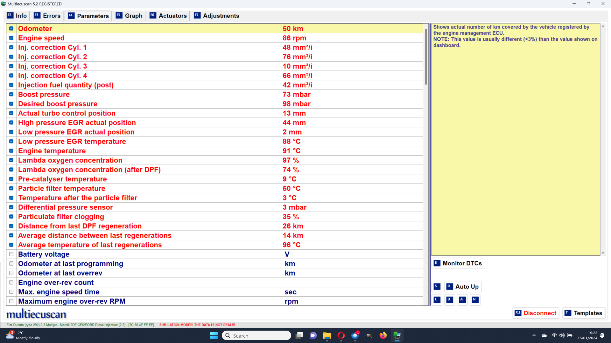Image resolution: width=611 pixels, height=343 pixels.
Task: Click the N key button
Action: tap(475, 299)
